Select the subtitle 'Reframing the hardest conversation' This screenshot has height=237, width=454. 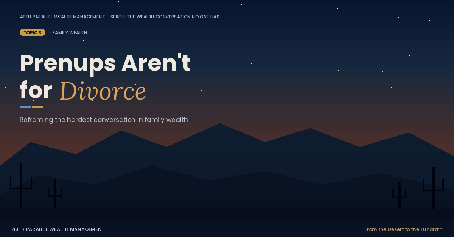[x=104, y=120]
